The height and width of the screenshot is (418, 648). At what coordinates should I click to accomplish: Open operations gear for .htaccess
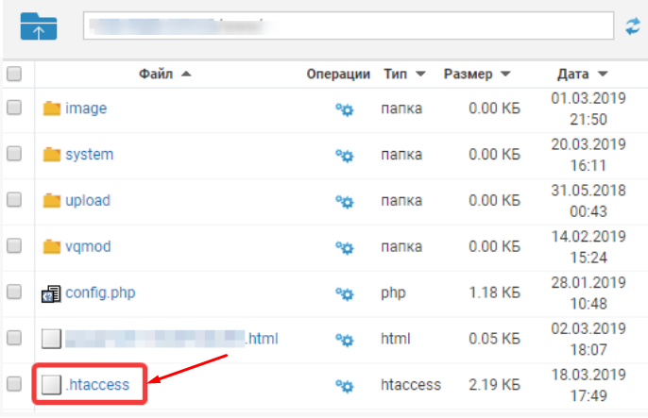[344, 386]
